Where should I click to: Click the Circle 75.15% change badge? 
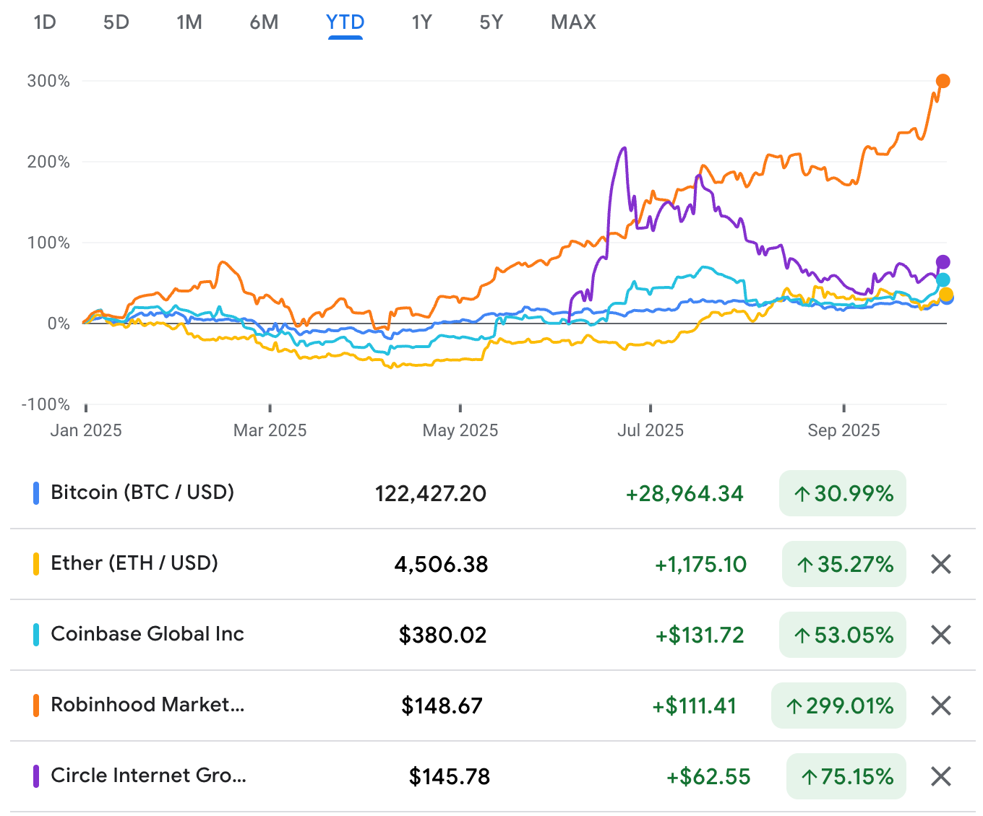point(846,776)
